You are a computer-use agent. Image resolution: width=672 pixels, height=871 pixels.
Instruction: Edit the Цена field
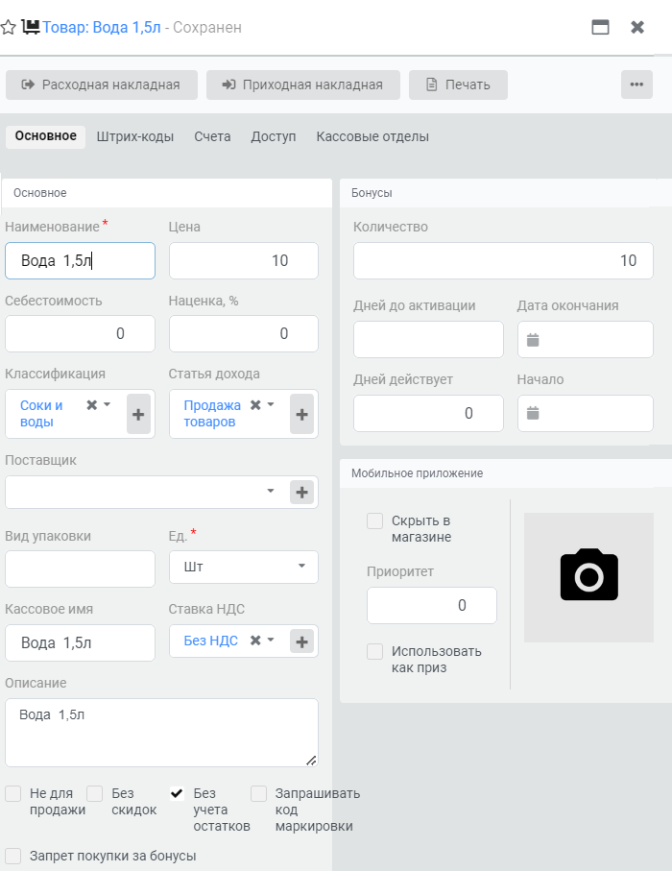244,260
